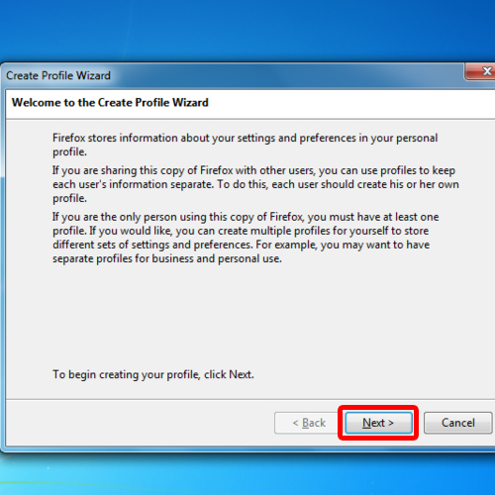Click the greyed-out Back button
495x495 pixels.
[309, 423]
